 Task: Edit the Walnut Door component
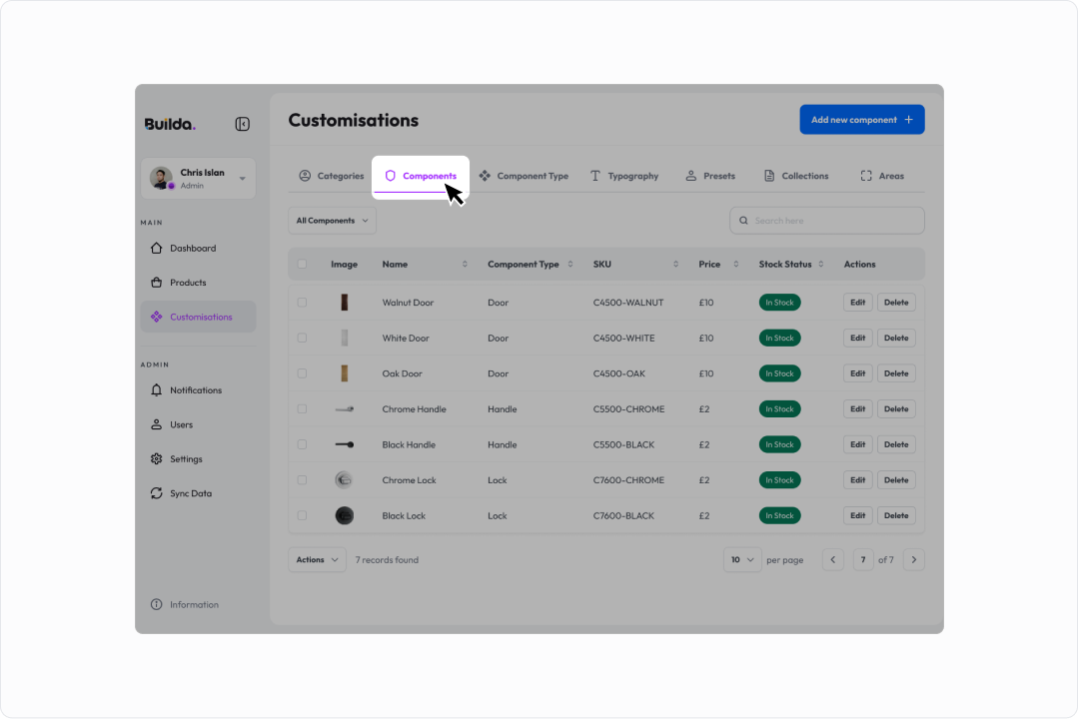(x=857, y=303)
